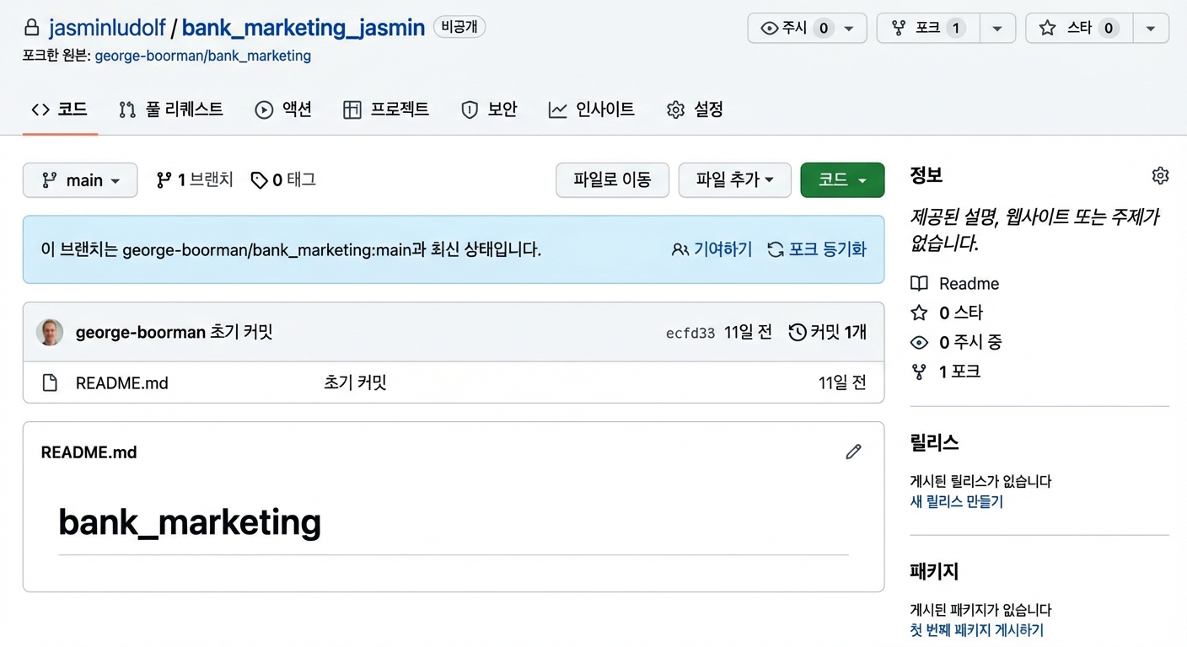Click the 포크 (fork) button
1187x647 pixels.
(x=927, y=28)
